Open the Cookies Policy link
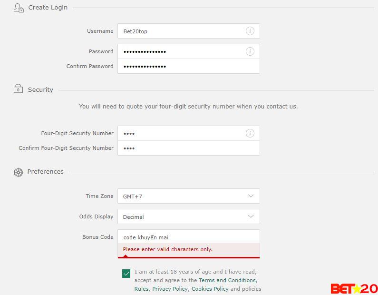Viewport: 378px width, 295px height. click(x=210, y=289)
